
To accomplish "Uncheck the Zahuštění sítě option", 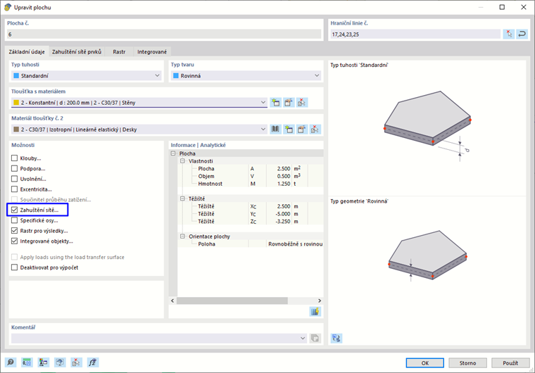I will tap(14, 210).
